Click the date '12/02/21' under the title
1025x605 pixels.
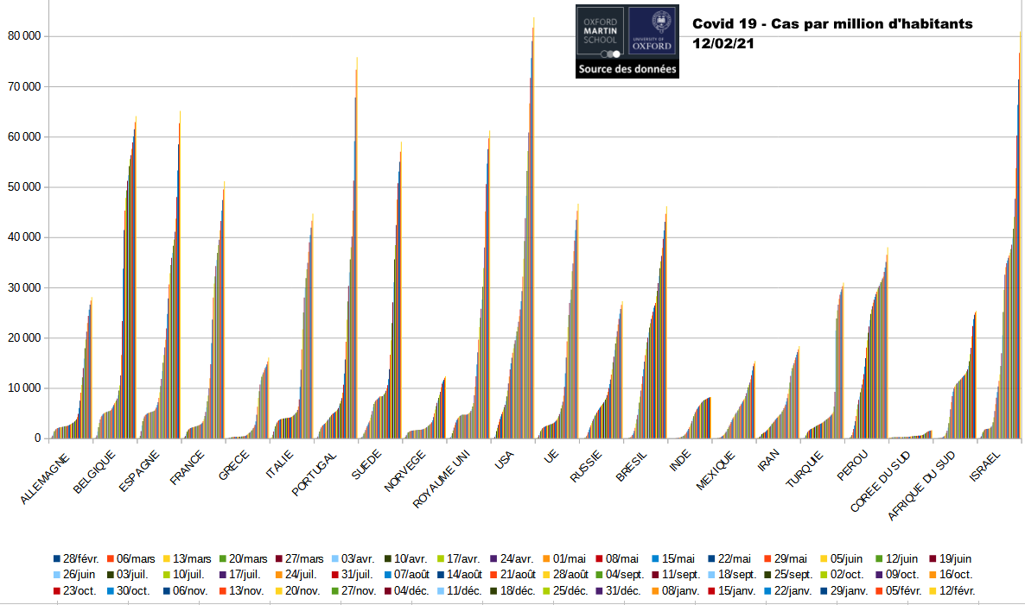(x=723, y=44)
